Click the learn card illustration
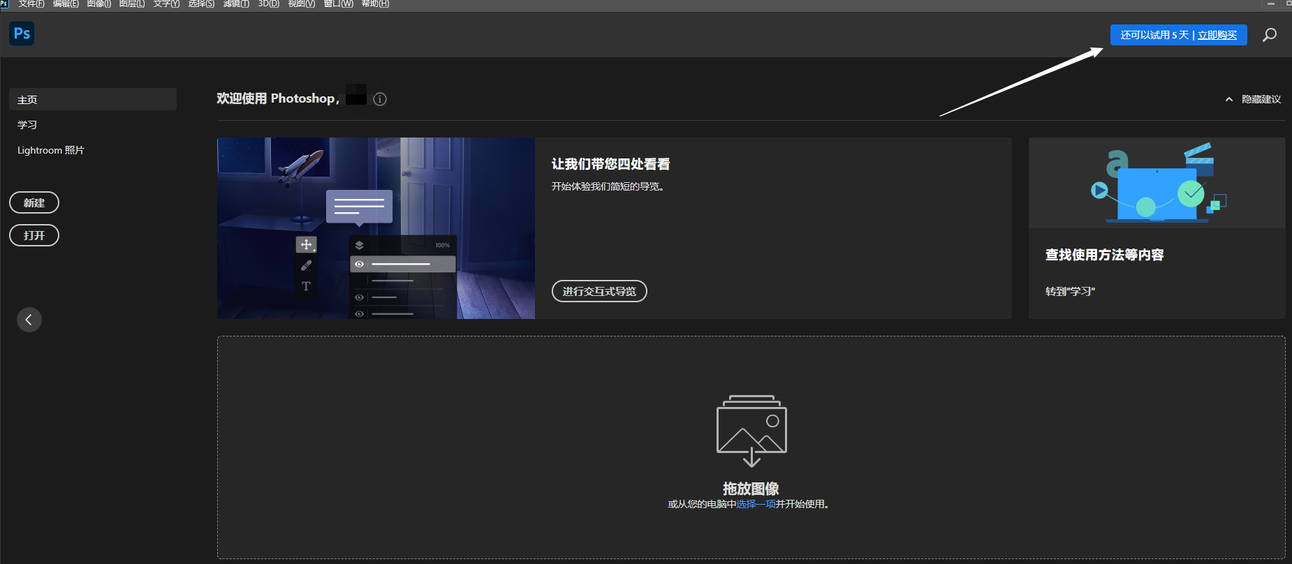Image resolution: width=1292 pixels, height=564 pixels. tap(1157, 183)
